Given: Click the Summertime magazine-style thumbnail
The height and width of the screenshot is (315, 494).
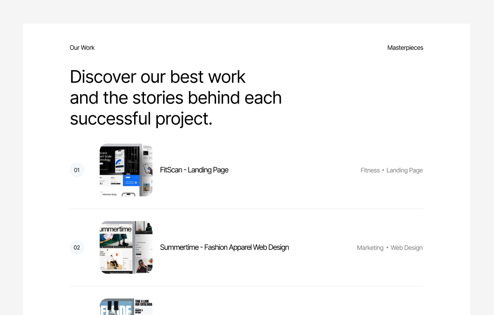Looking at the screenshot, I should pos(126,248).
